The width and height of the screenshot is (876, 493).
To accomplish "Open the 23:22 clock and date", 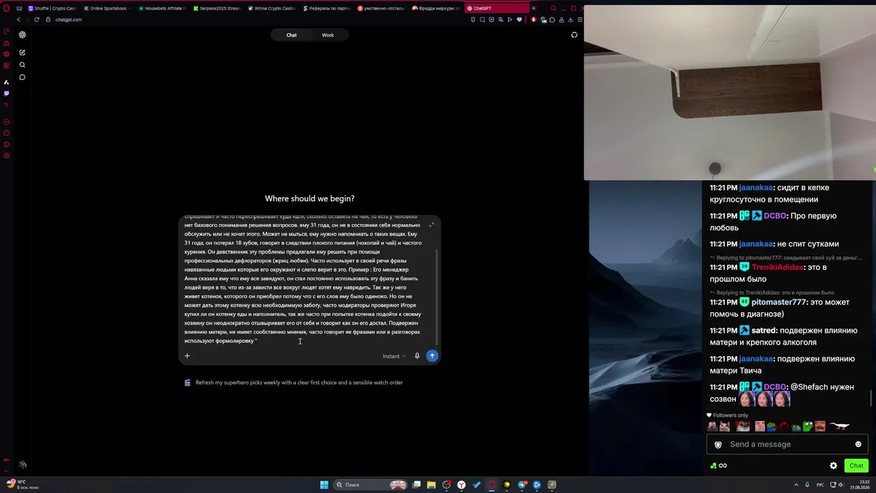I will tap(859, 485).
